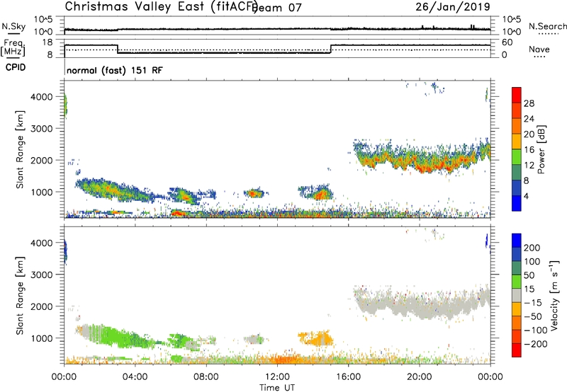This screenshot has width=567, height=392.
Task: Click the 3000 tick of velocity panel
Action: (42, 275)
